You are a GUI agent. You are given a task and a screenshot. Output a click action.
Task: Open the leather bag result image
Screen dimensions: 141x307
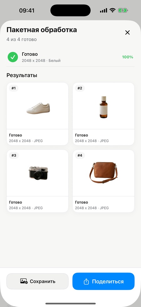click(x=103, y=173)
